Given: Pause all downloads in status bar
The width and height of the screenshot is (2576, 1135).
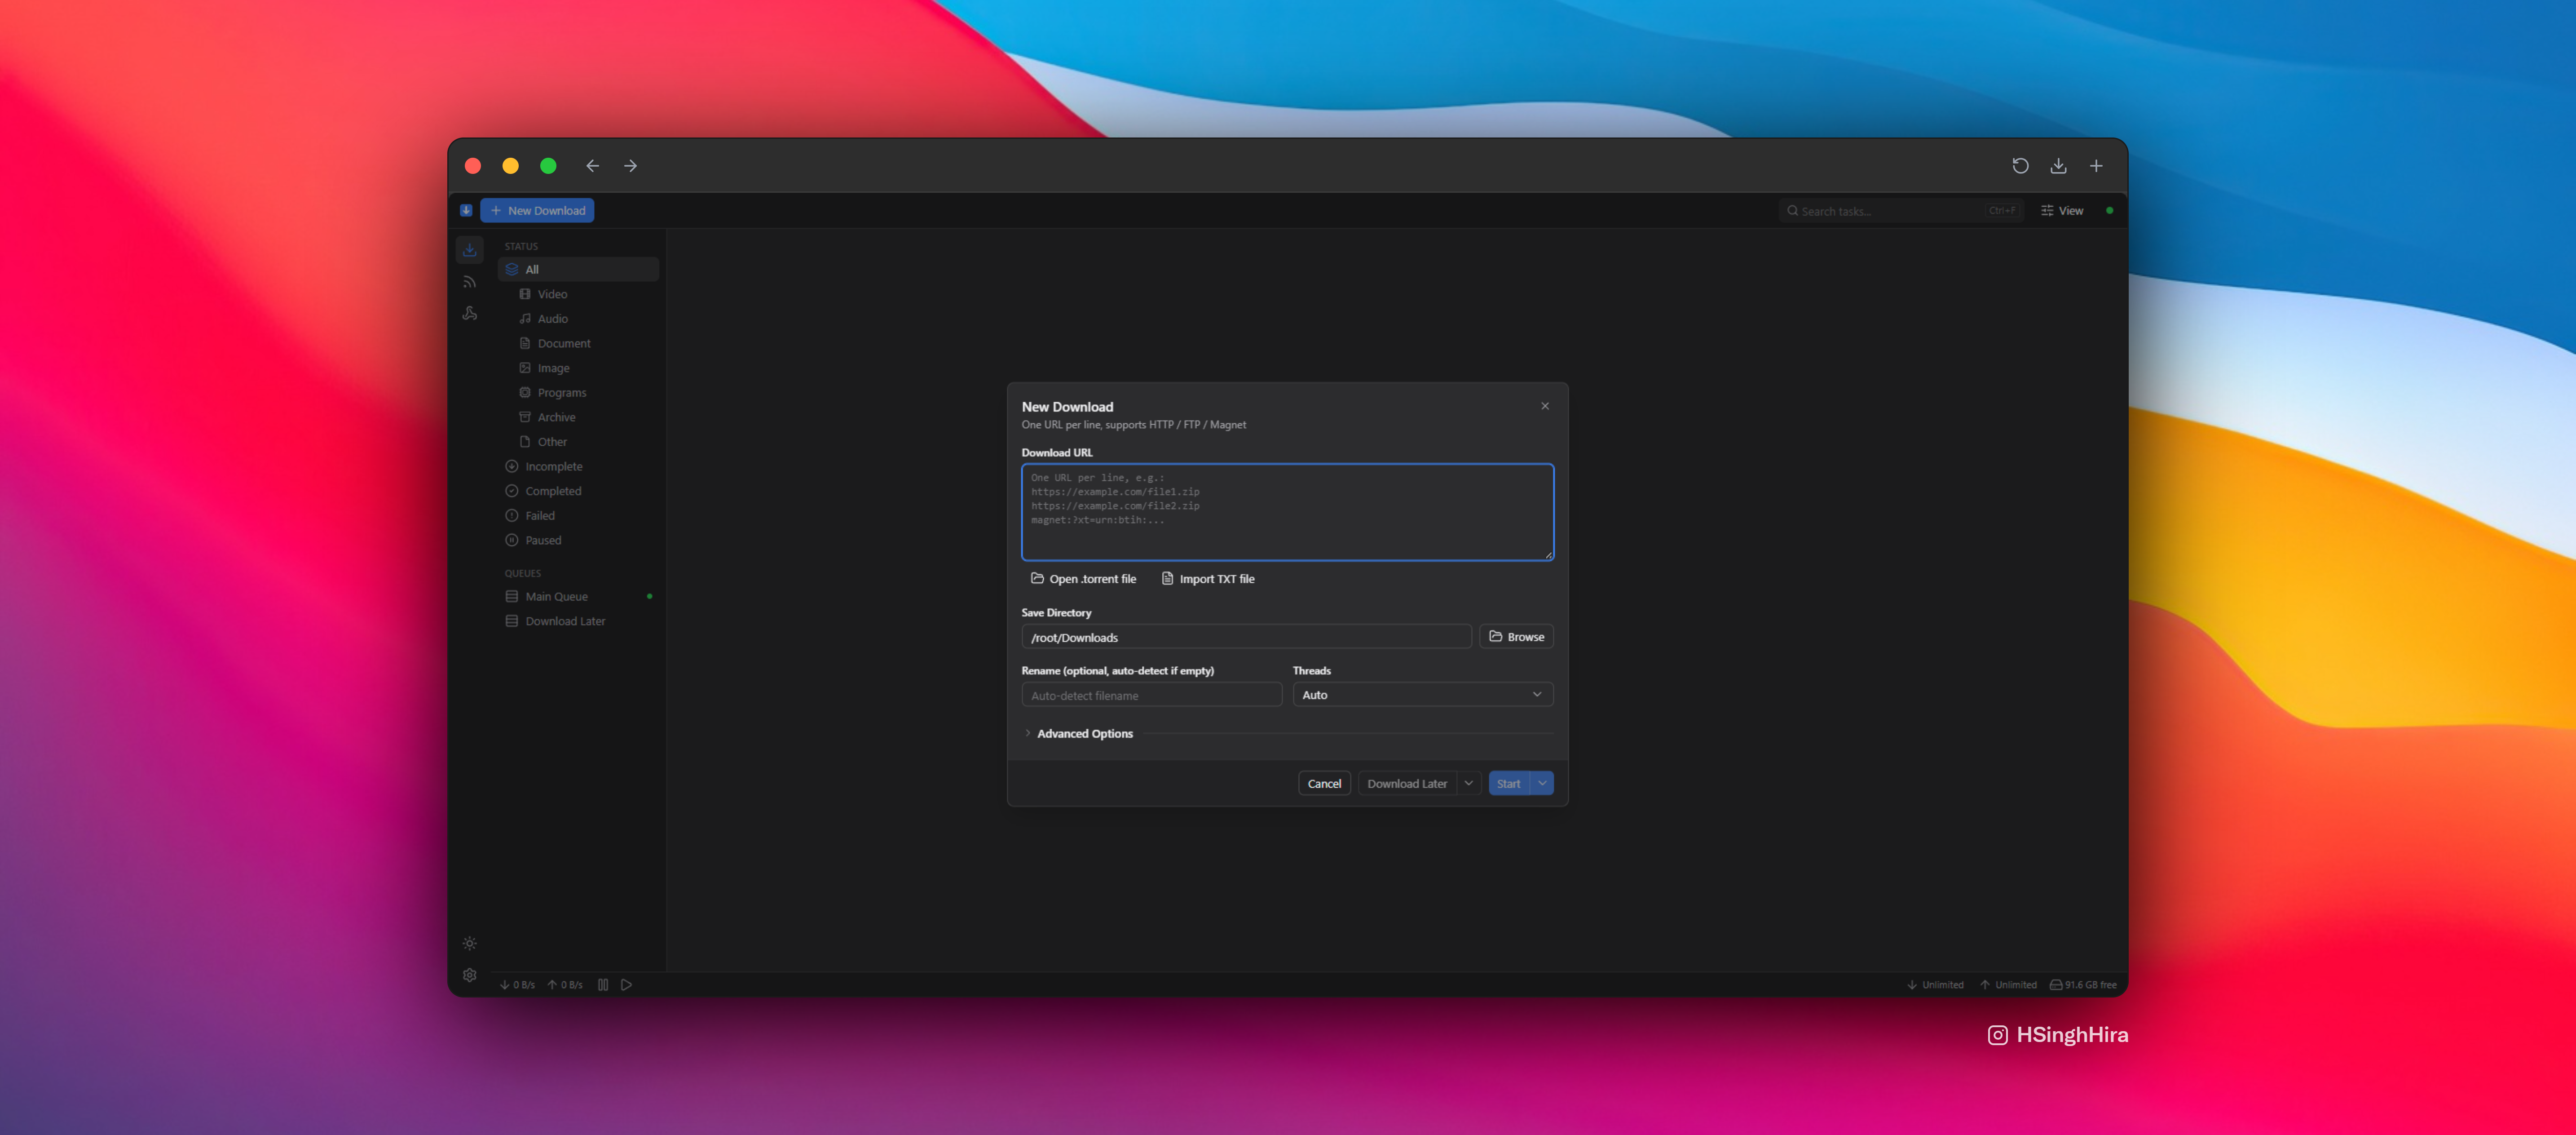Looking at the screenshot, I should (603, 985).
